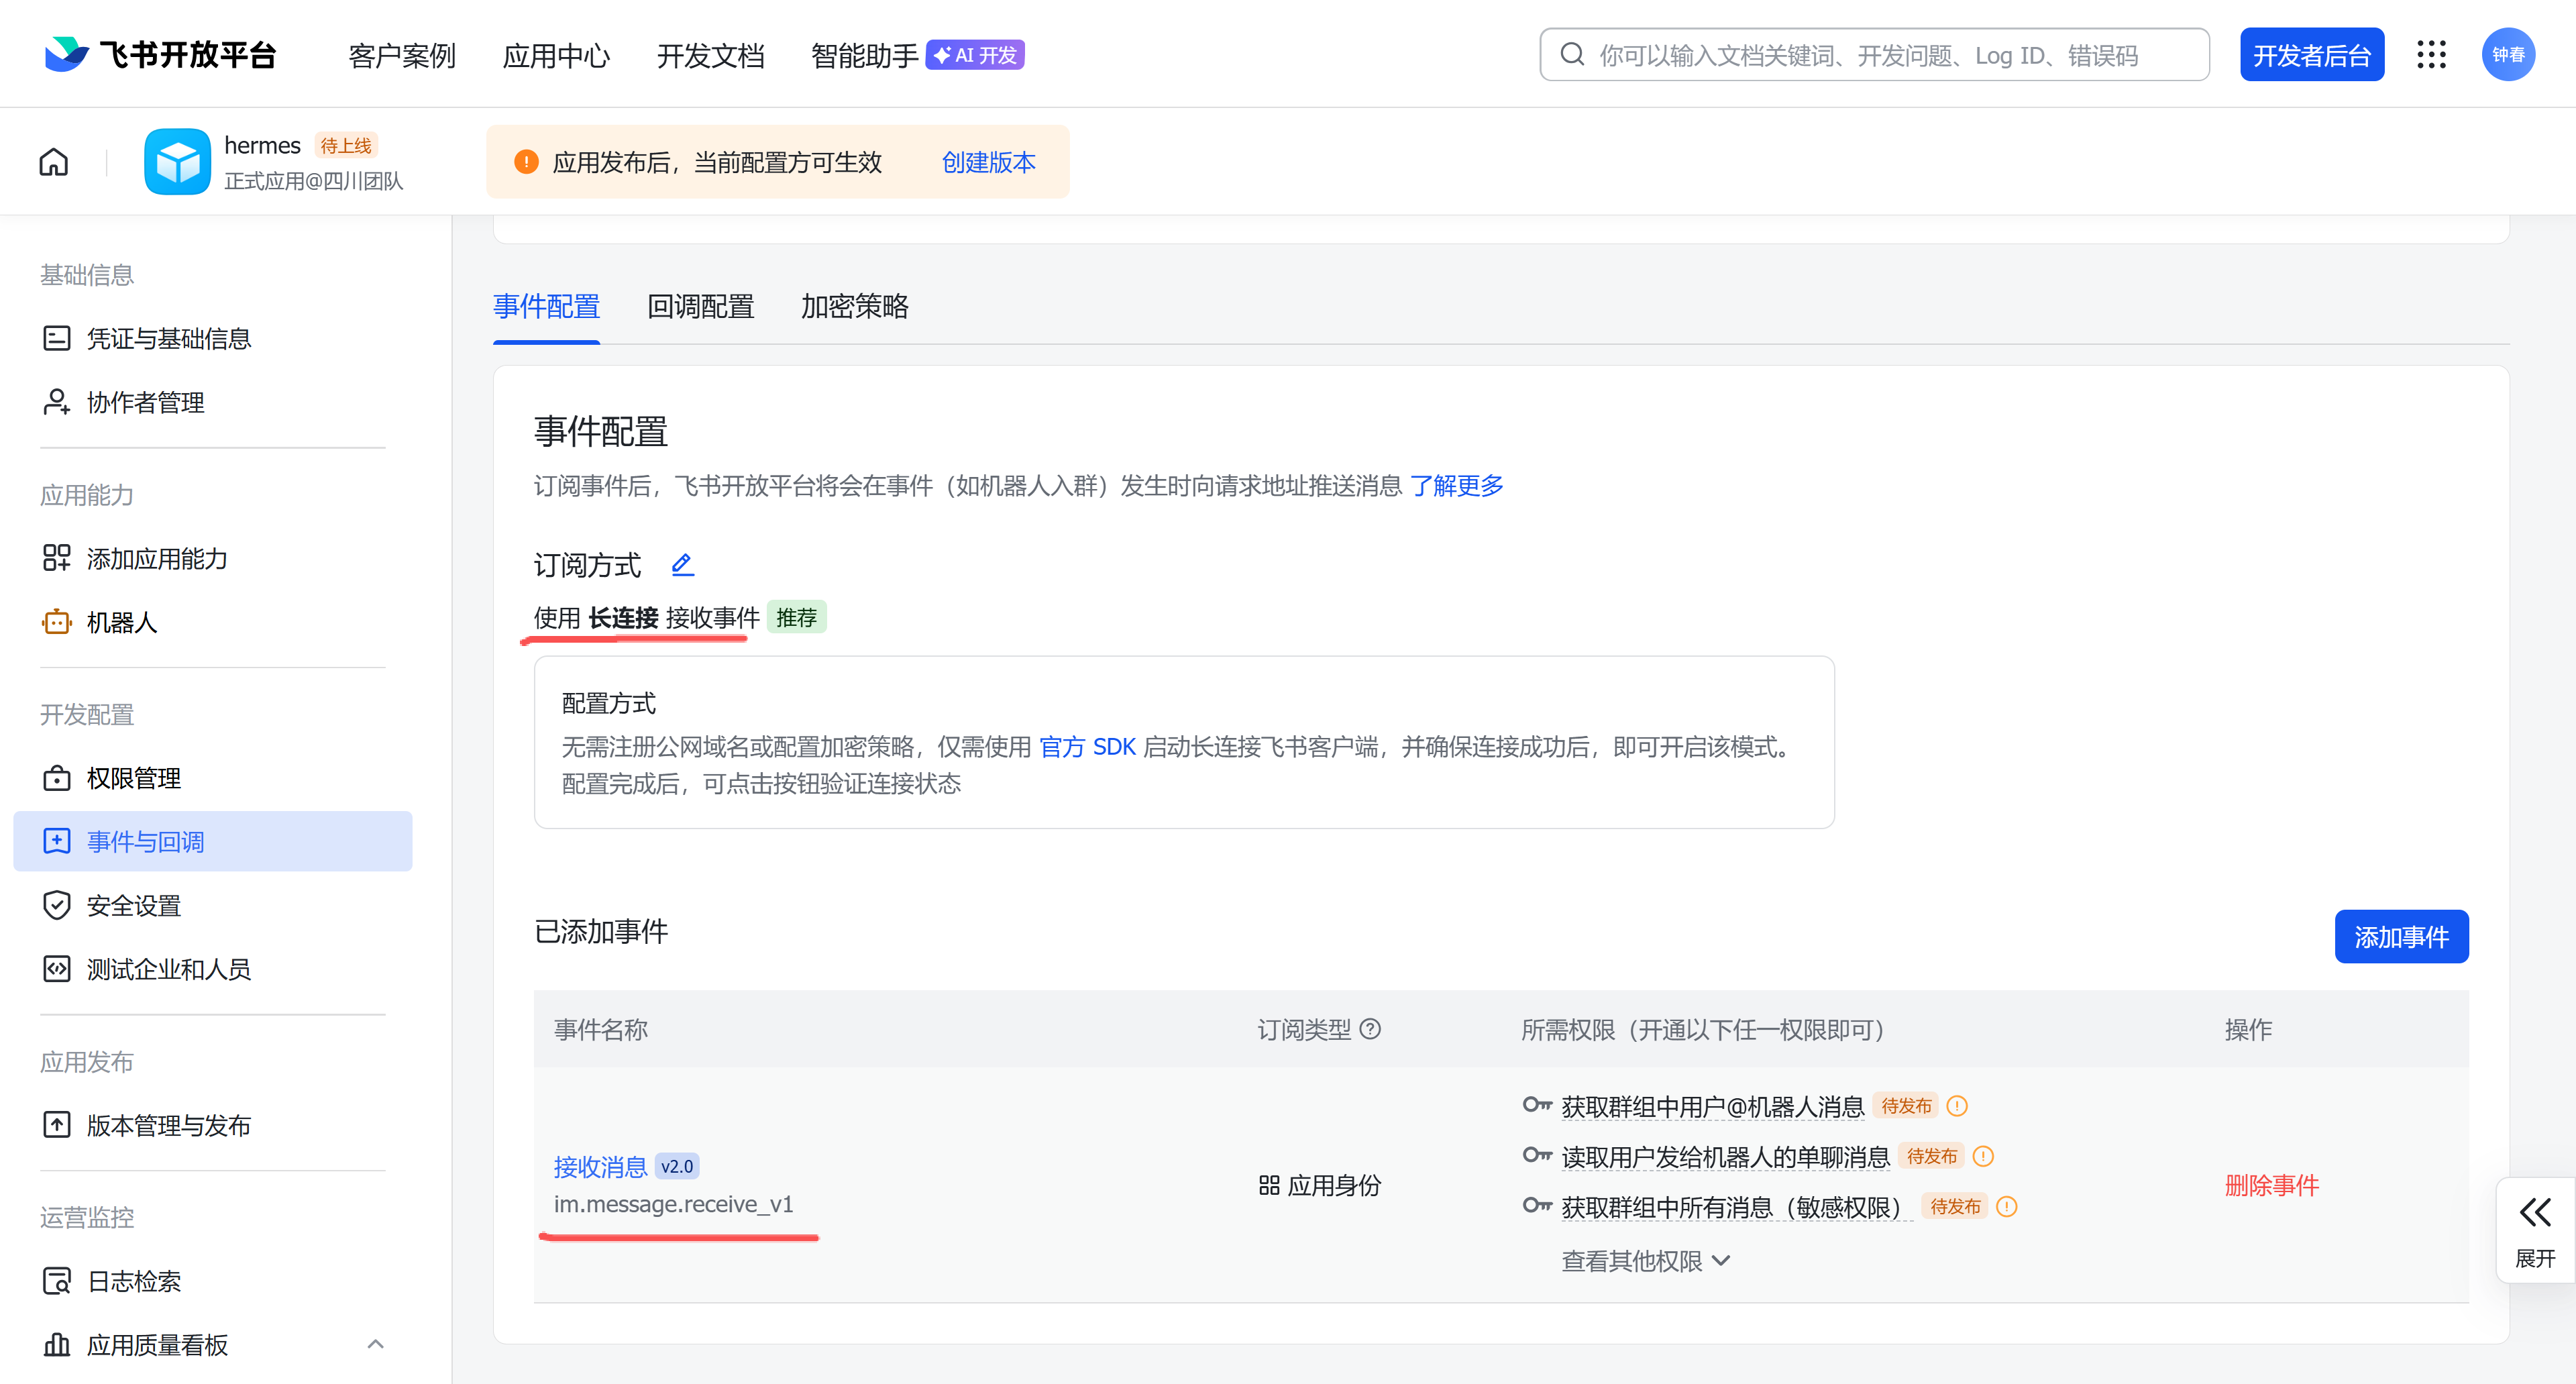Open 安全设置 in sidebar
2576x1384 pixels.
213,906
